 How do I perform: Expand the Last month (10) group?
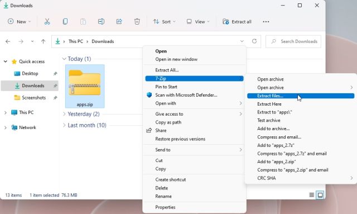pos(64,125)
